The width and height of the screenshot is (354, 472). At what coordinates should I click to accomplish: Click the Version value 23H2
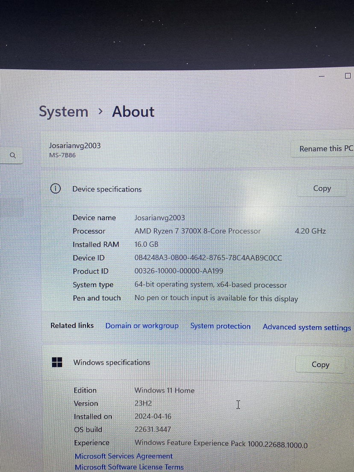(143, 403)
